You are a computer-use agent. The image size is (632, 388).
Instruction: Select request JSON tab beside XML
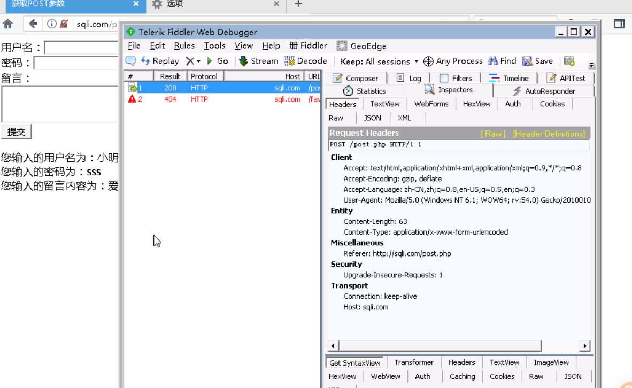tap(372, 118)
